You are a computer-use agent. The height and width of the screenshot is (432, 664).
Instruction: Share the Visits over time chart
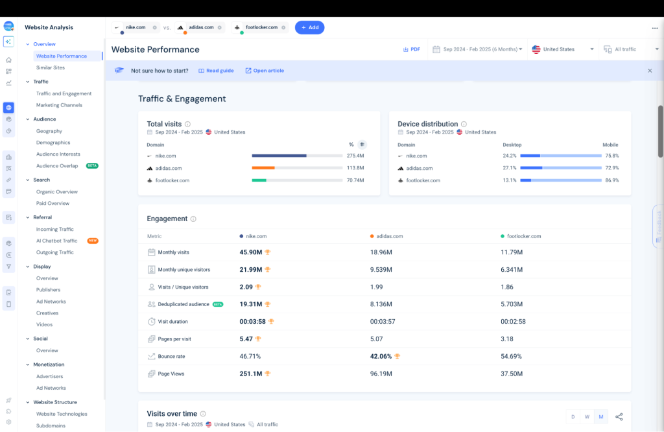[x=619, y=416]
